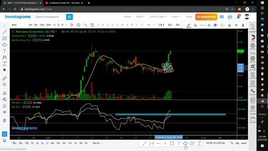Expand RSI (25) indicator dropdown
Image resolution: width=268 pixels, height=151 pixels.
pos(21,103)
